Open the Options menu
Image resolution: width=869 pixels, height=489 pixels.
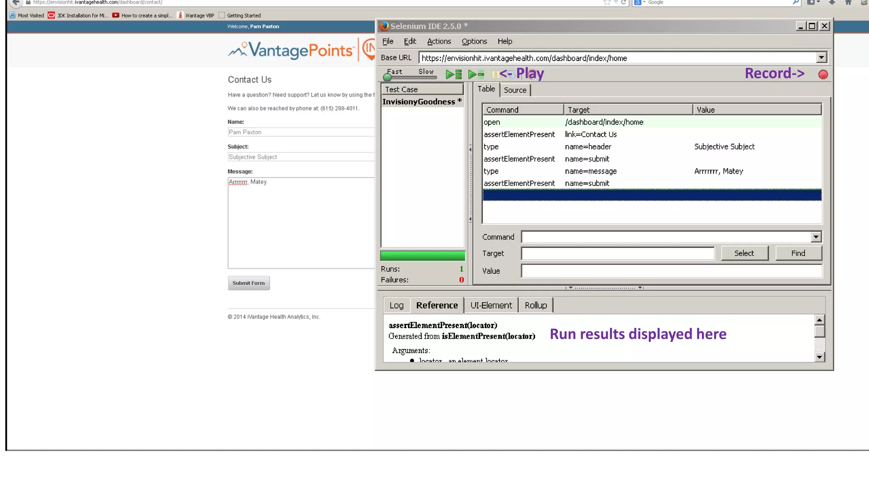(x=474, y=41)
